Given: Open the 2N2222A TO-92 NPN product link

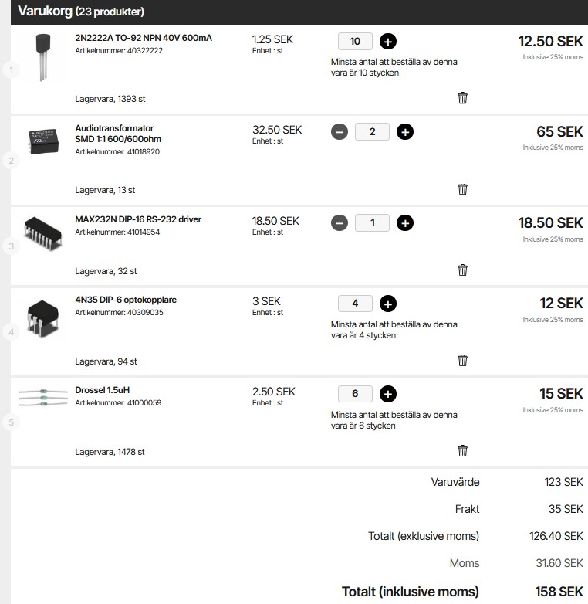Looking at the screenshot, I should click(x=144, y=38).
